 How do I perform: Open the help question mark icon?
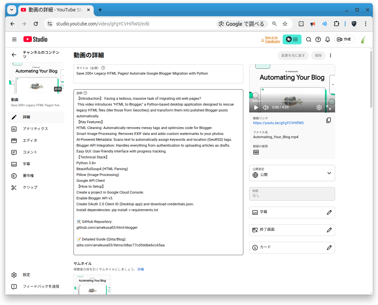[318, 39]
